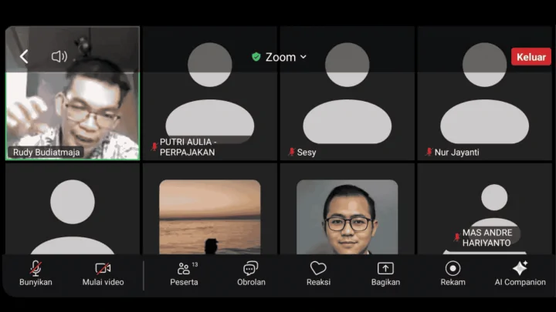The width and height of the screenshot is (556, 312).
Task: Tap the sunset beach profile picture tile
Action: (x=209, y=216)
